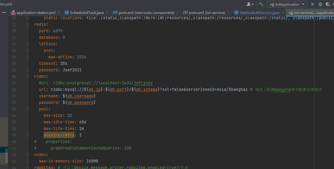
Task: Fold the lettuce block at line 25
Action: point(28,44)
